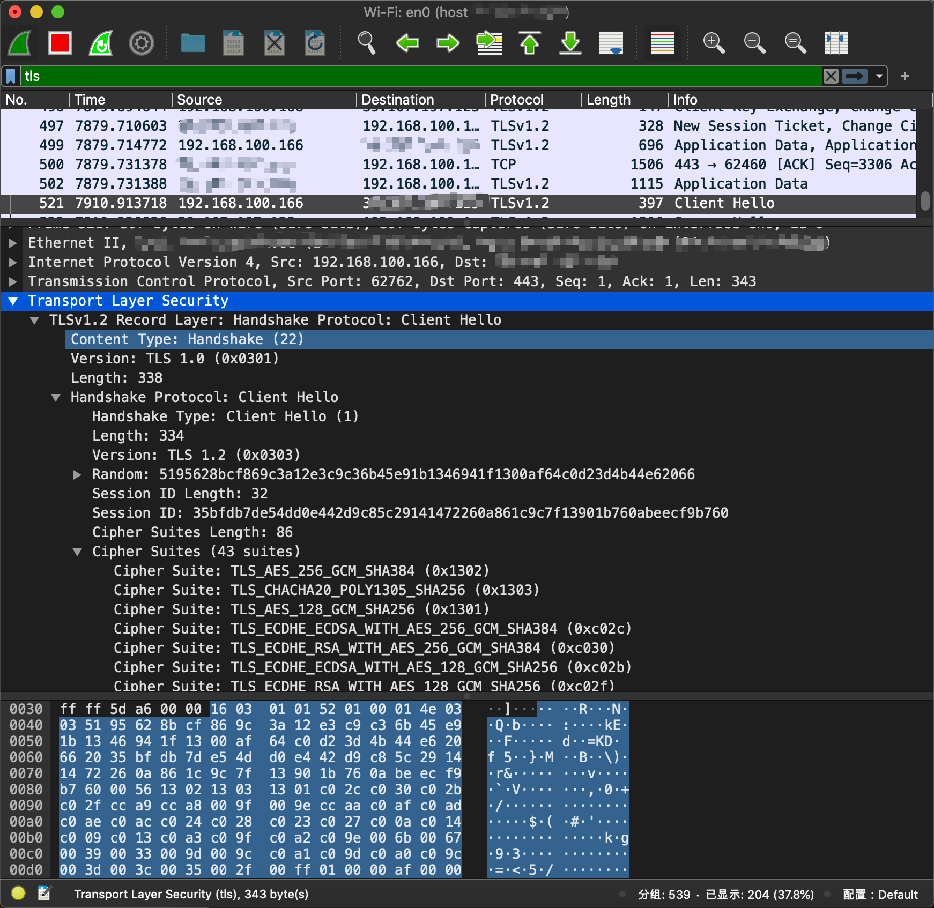
Task: Open the display filter history dropdown
Action: tap(879, 76)
